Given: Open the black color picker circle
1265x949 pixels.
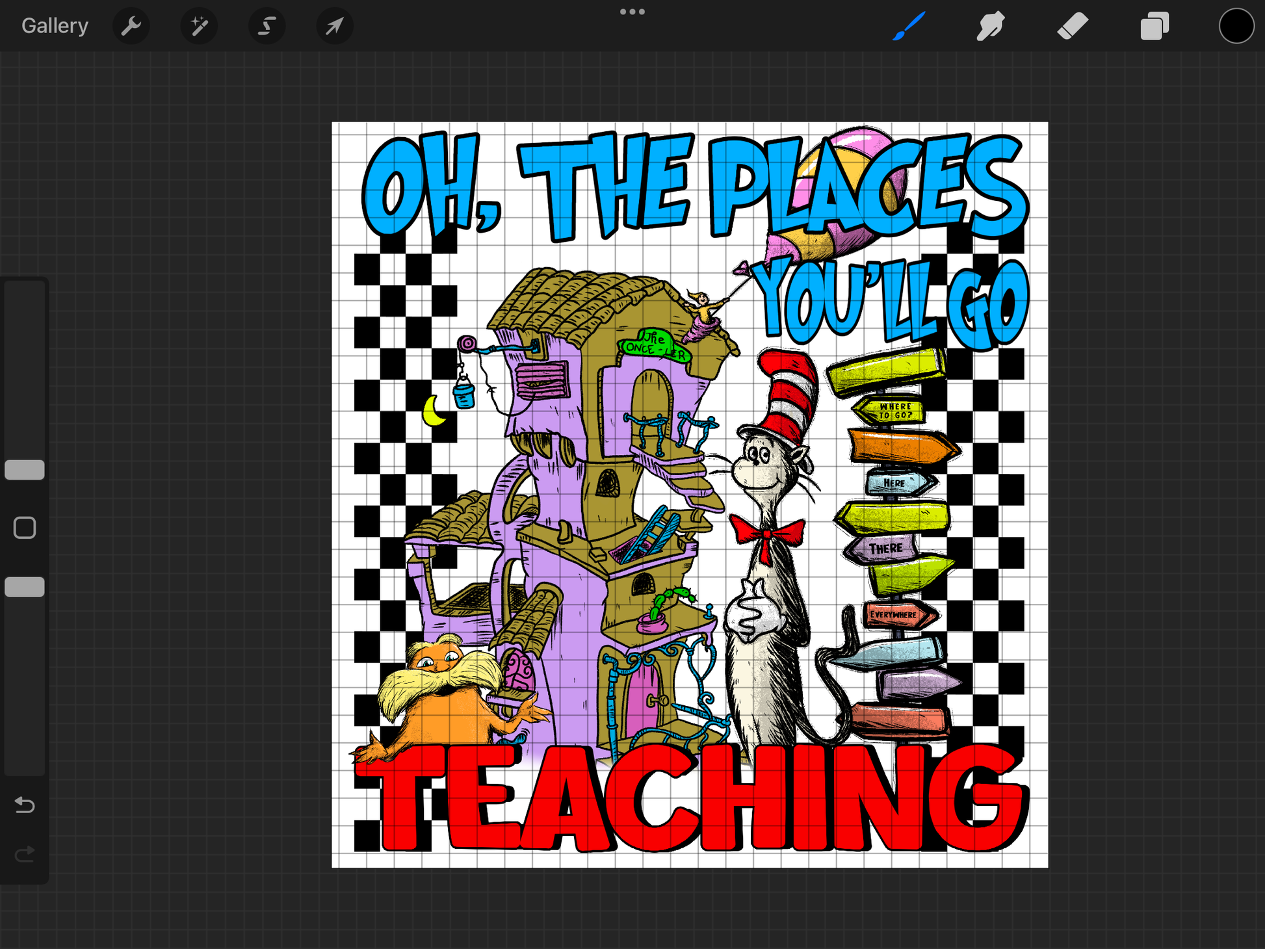Looking at the screenshot, I should click(x=1236, y=26).
